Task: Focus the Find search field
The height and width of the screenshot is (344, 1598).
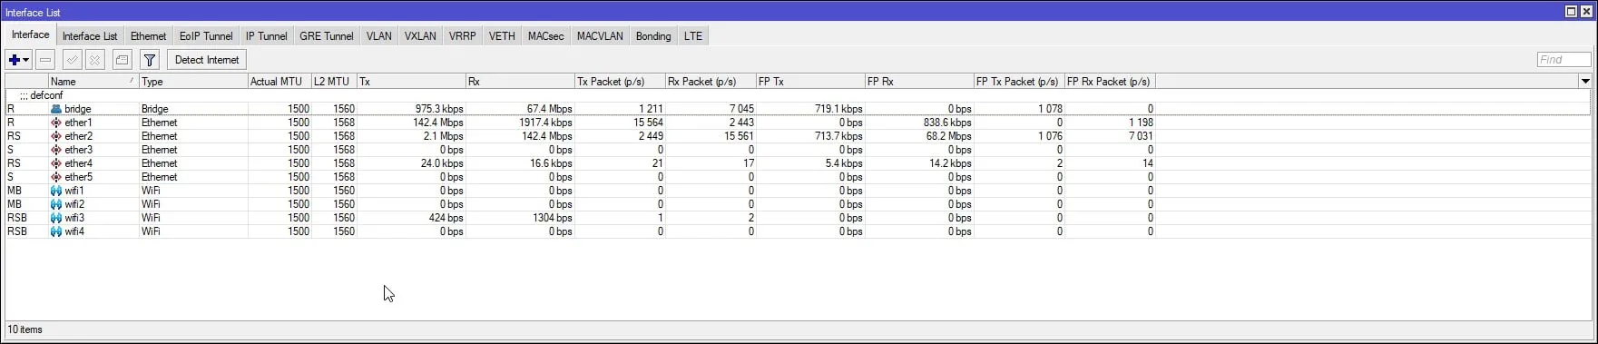Action: tap(1564, 60)
